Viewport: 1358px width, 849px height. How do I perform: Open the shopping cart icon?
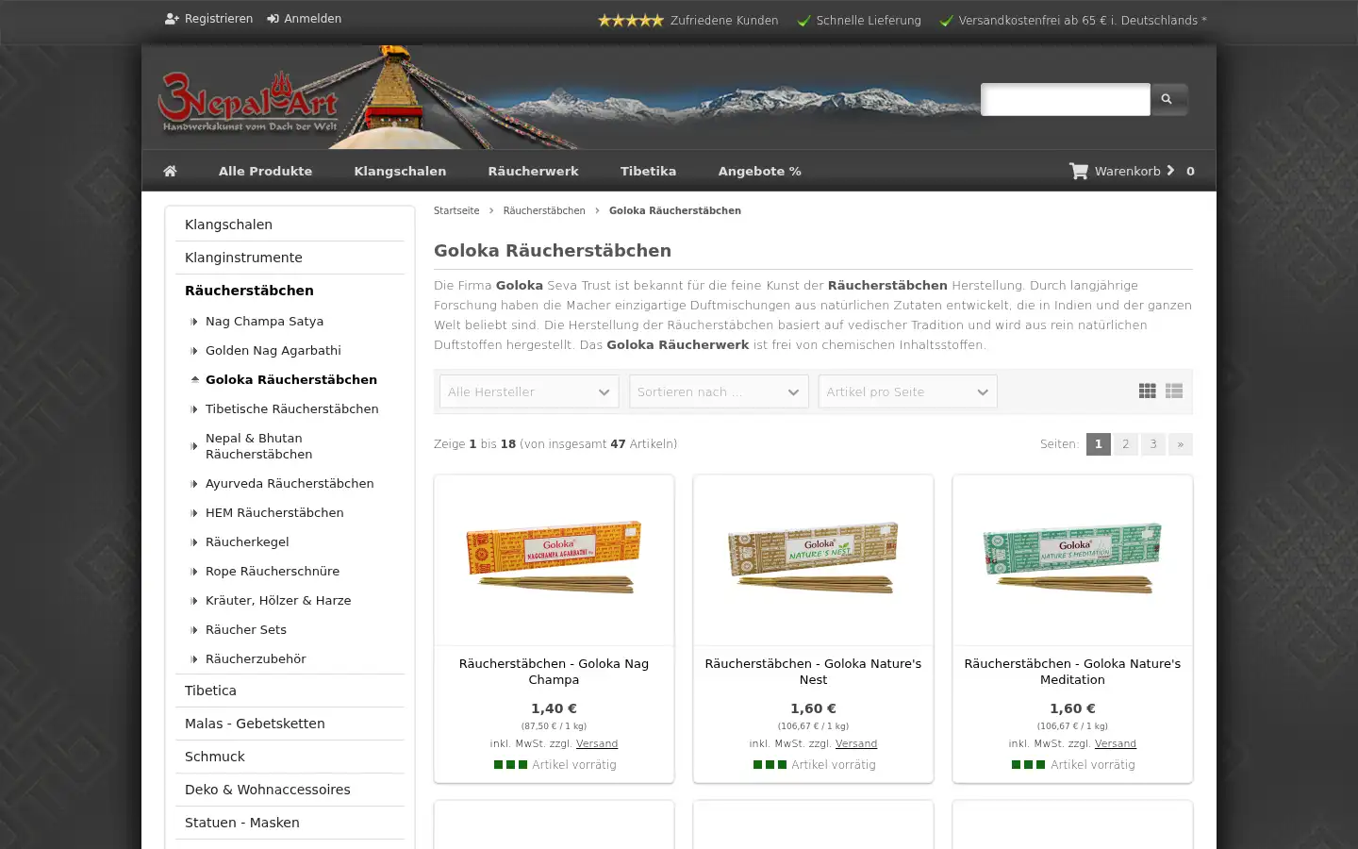tap(1078, 171)
